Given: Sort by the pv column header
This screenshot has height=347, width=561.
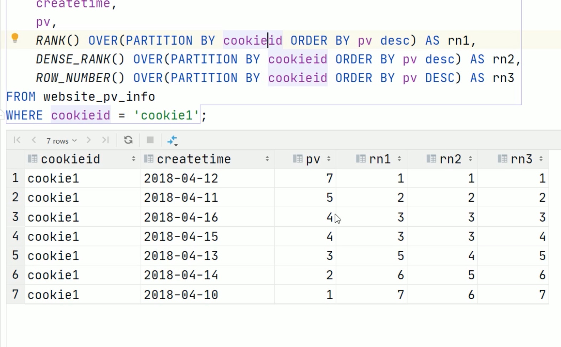Looking at the screenshot, I should pos(306,159).
